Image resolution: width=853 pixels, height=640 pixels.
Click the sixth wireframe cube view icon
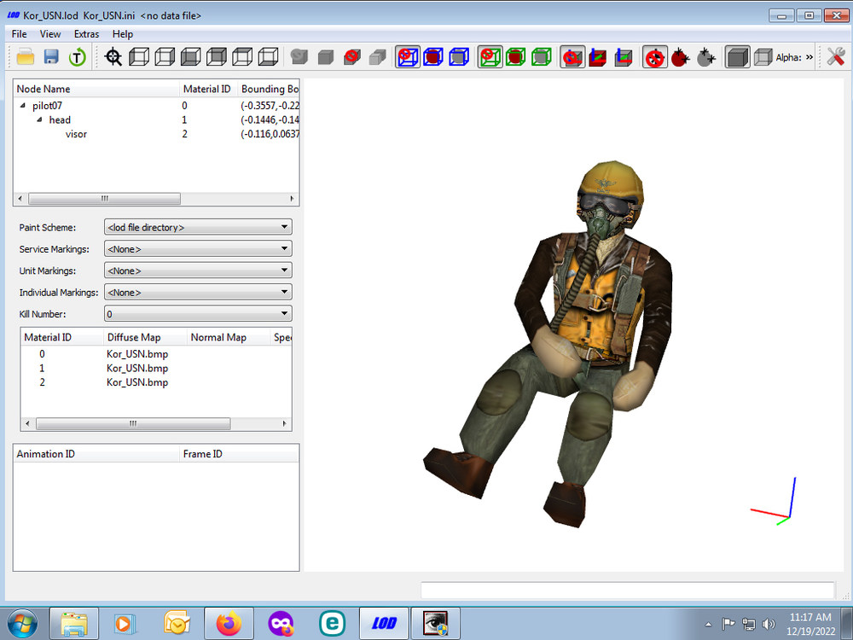tap(268, 56)
